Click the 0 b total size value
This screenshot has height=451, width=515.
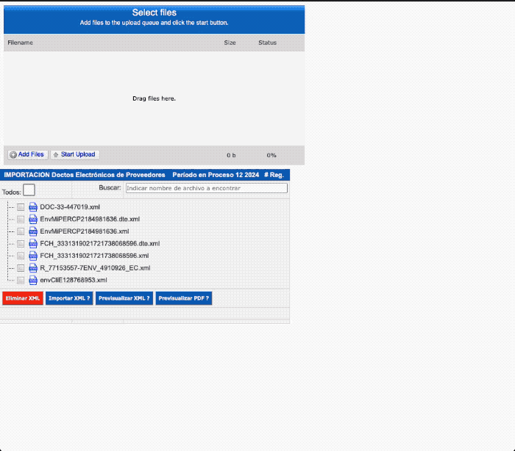231,155
